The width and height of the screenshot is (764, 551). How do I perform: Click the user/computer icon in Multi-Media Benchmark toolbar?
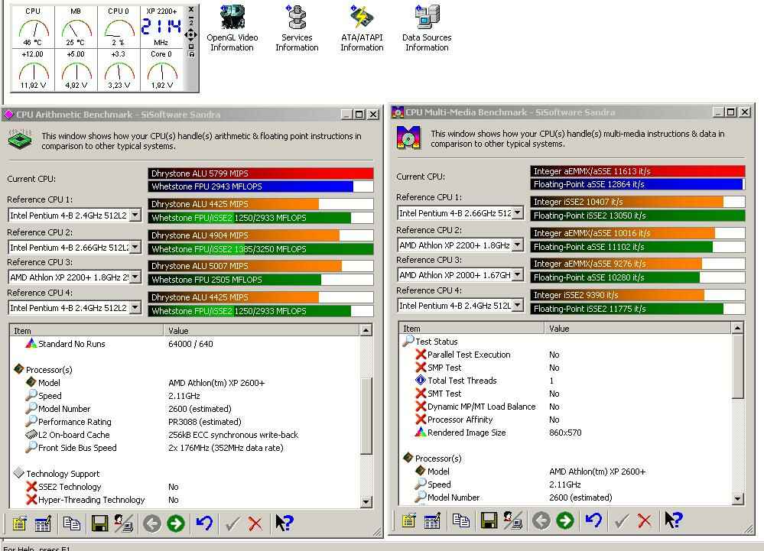tap(512, 521)
